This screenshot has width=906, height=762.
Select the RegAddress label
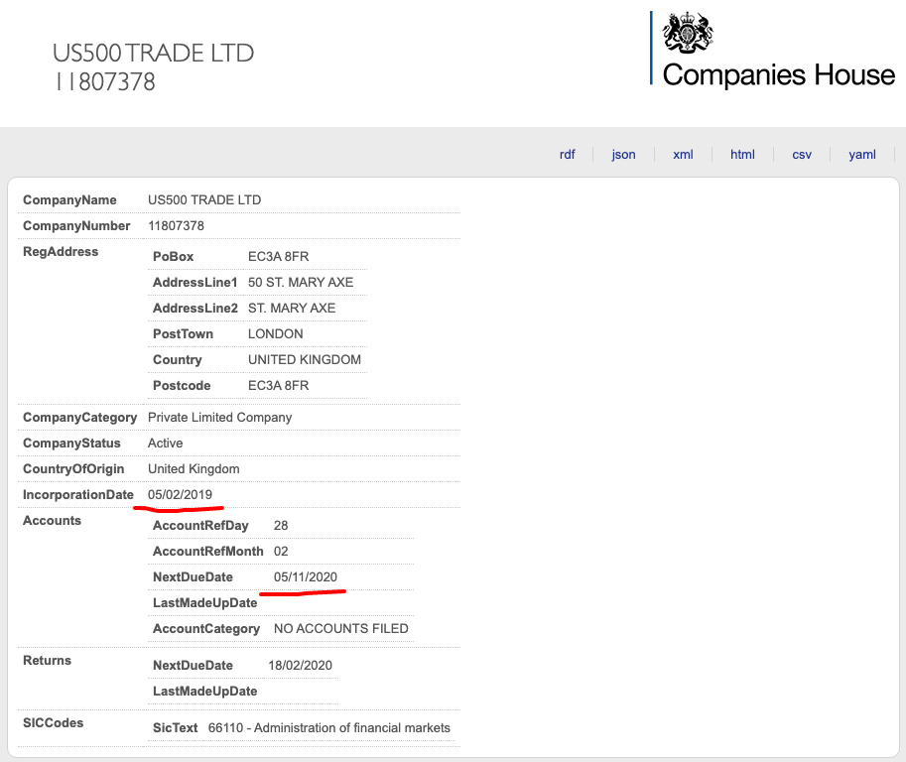tap(61, 252)
